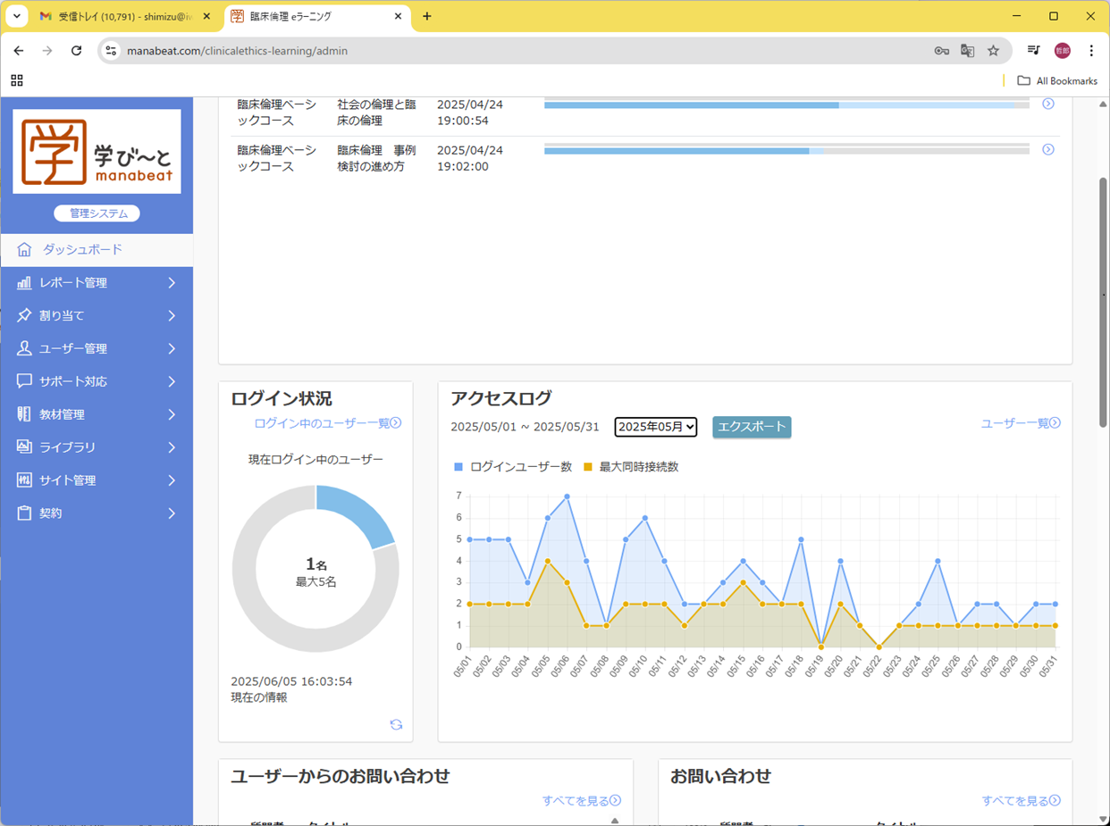Image resolution: width=1110 pixels, height=826 pixels.
Task: Toggle the ログインユーザー数 legend series
Action: click(514, 467)
